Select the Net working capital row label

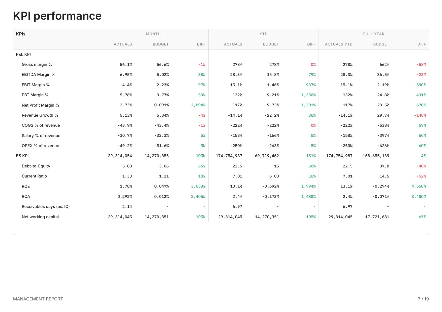[40, 217]
